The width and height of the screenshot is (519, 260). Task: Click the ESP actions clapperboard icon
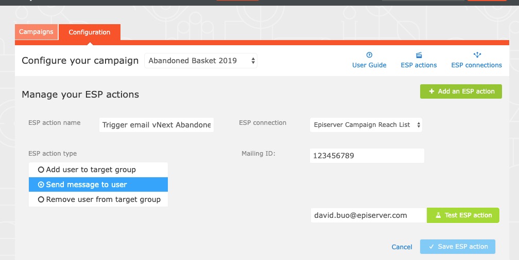click(419, 55)
